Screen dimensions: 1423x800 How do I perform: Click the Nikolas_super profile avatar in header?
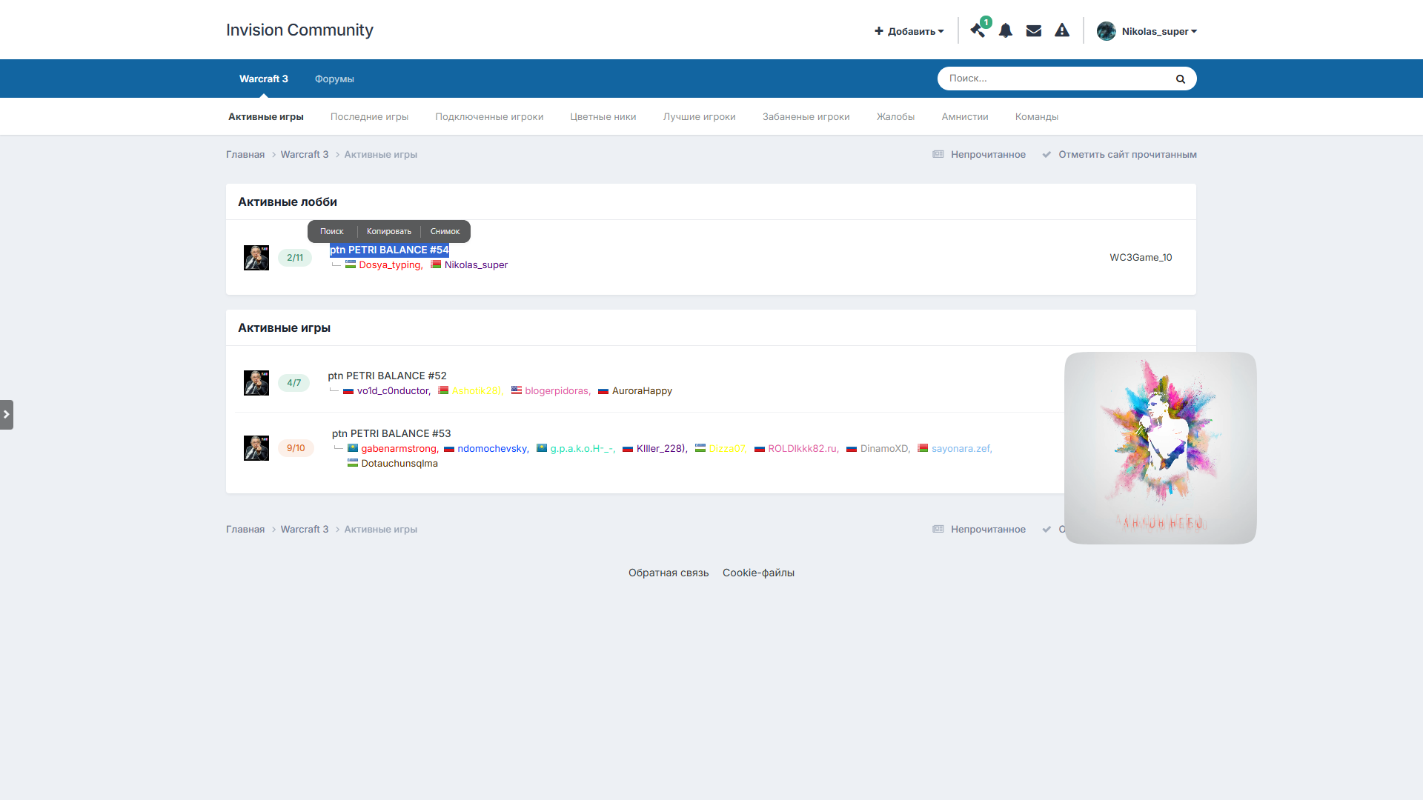click(1107, 31)
